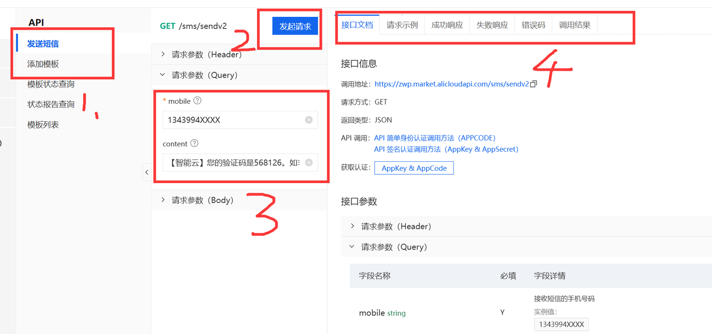Screen dimensions: 712x334
Task: Switch to the 请求示例 tab
Action: [x=401, y=24]
